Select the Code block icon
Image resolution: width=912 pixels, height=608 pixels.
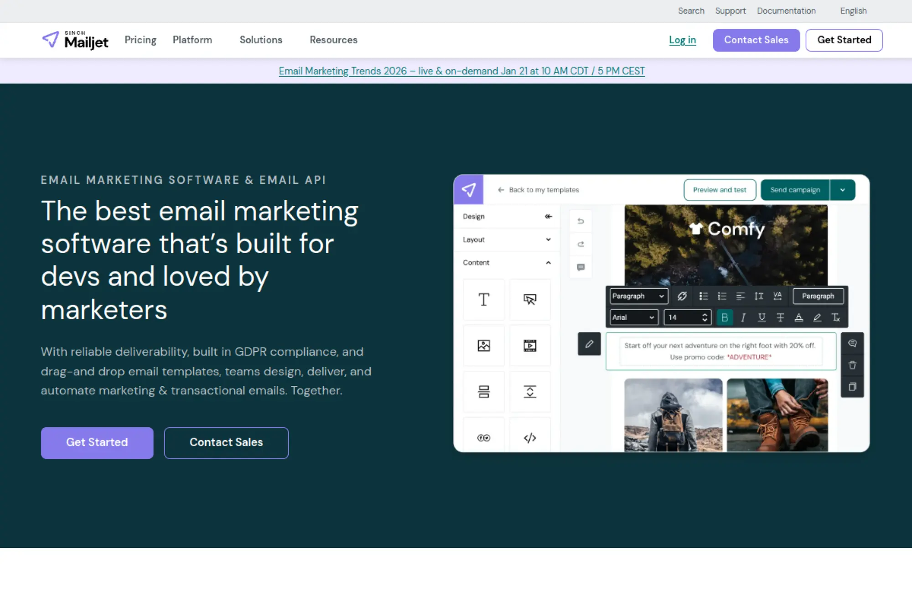coord(530,437)
